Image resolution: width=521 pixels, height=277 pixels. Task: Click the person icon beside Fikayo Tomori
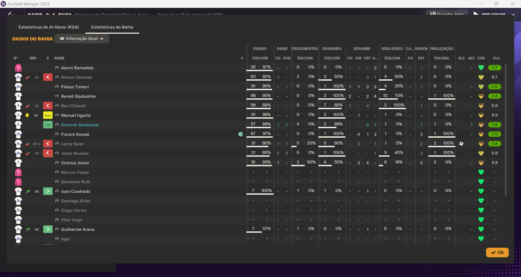tap(57, 87)
